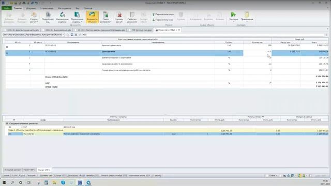Click the Копировать clipboard icon
The image size is (331, 186).
[195, 16]
